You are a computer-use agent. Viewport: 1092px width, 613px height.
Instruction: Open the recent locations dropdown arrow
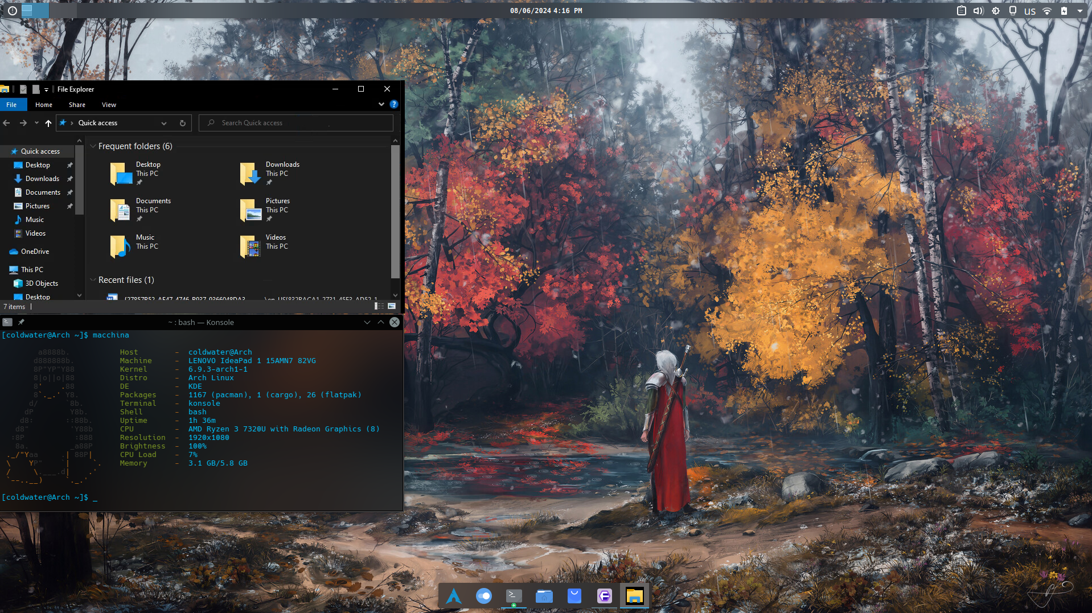pos(36,123)
